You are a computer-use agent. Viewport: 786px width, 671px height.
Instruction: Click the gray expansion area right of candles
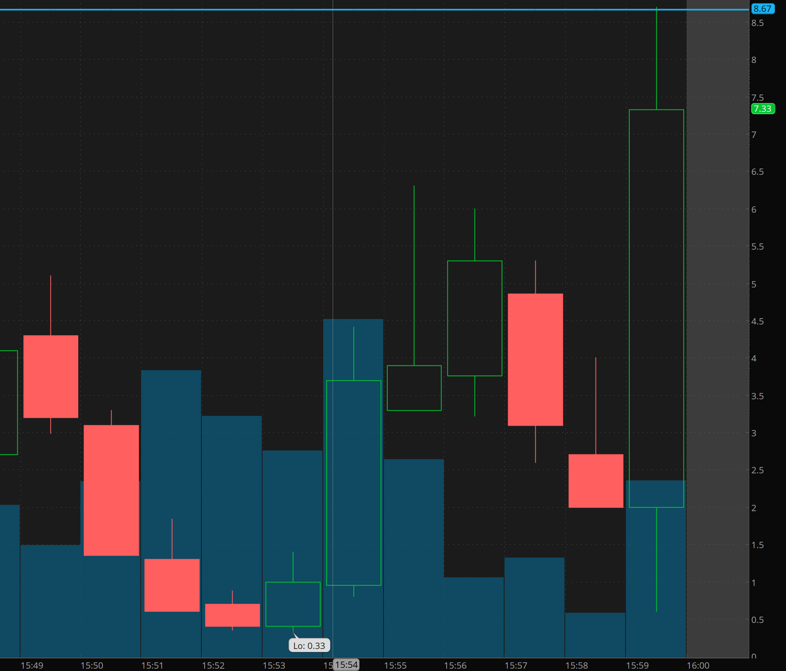(x=717, y=315)
